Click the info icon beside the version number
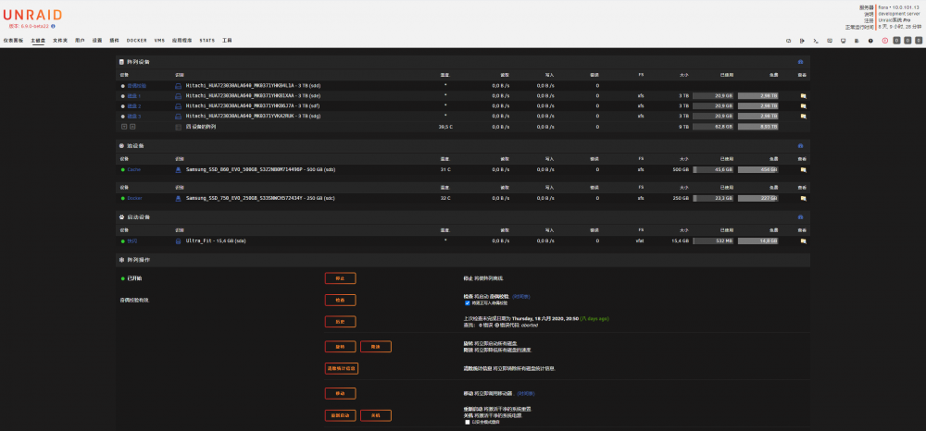Image resolution: width=926 pixels, height=431 pixels. (x=53, y=26)
